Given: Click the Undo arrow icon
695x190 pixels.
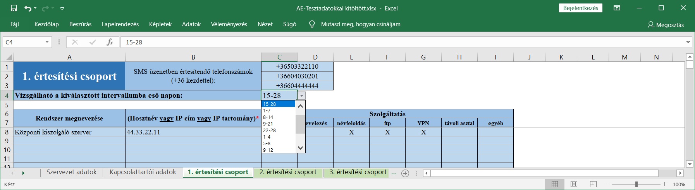Looking at the screenshot, I should coord(28,8).
